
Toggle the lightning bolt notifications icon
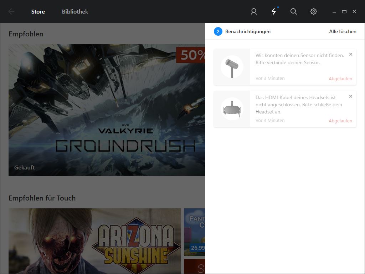click(274, 11)
